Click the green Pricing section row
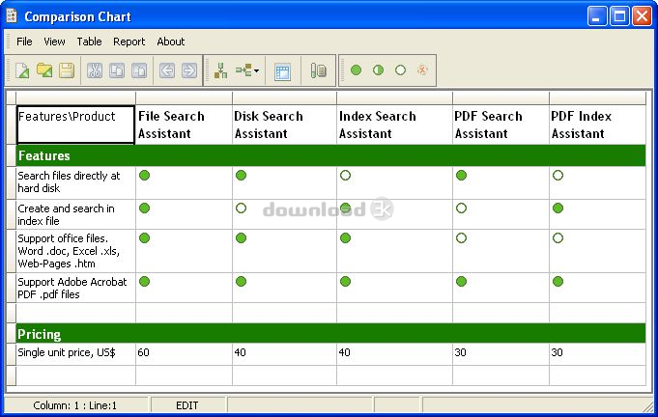Viewport: 658px width, 417px height. (x=330, y=334)
